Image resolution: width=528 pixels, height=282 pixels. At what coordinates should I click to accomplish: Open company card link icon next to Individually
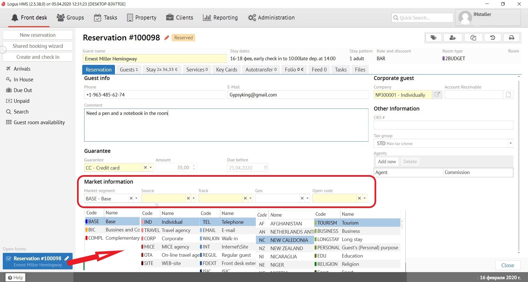tap(437, 95)
